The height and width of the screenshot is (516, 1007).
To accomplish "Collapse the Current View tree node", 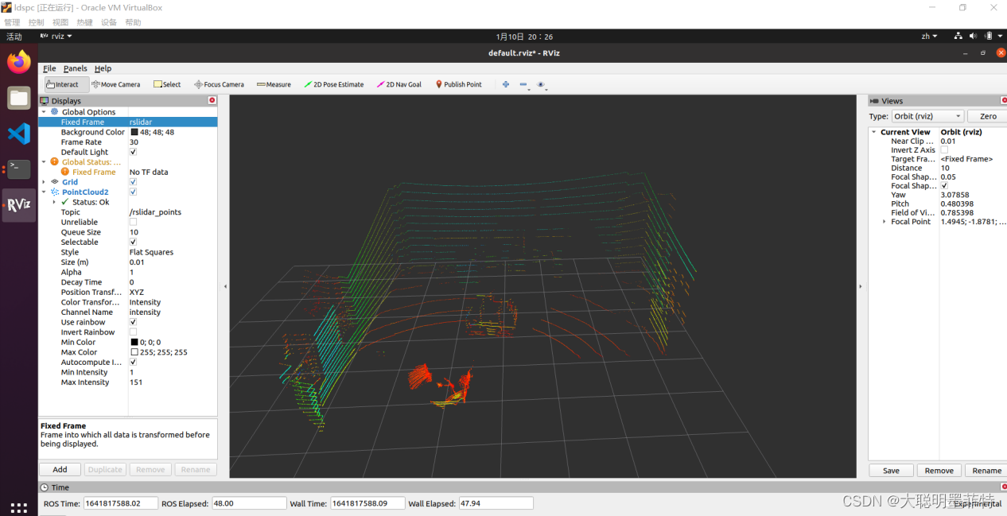I will [x=874, y=132].
